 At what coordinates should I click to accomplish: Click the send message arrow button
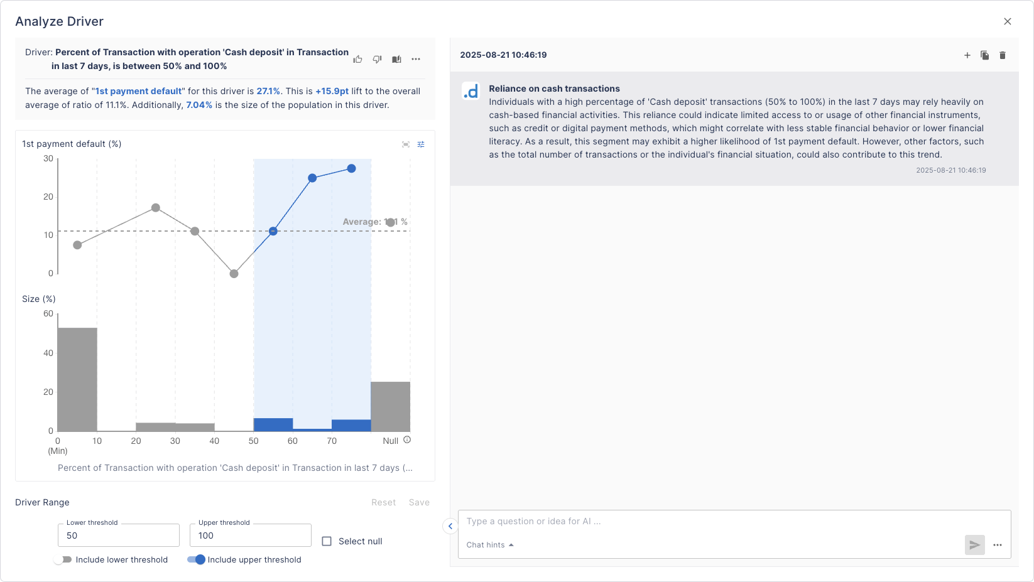tap(975, 545)
